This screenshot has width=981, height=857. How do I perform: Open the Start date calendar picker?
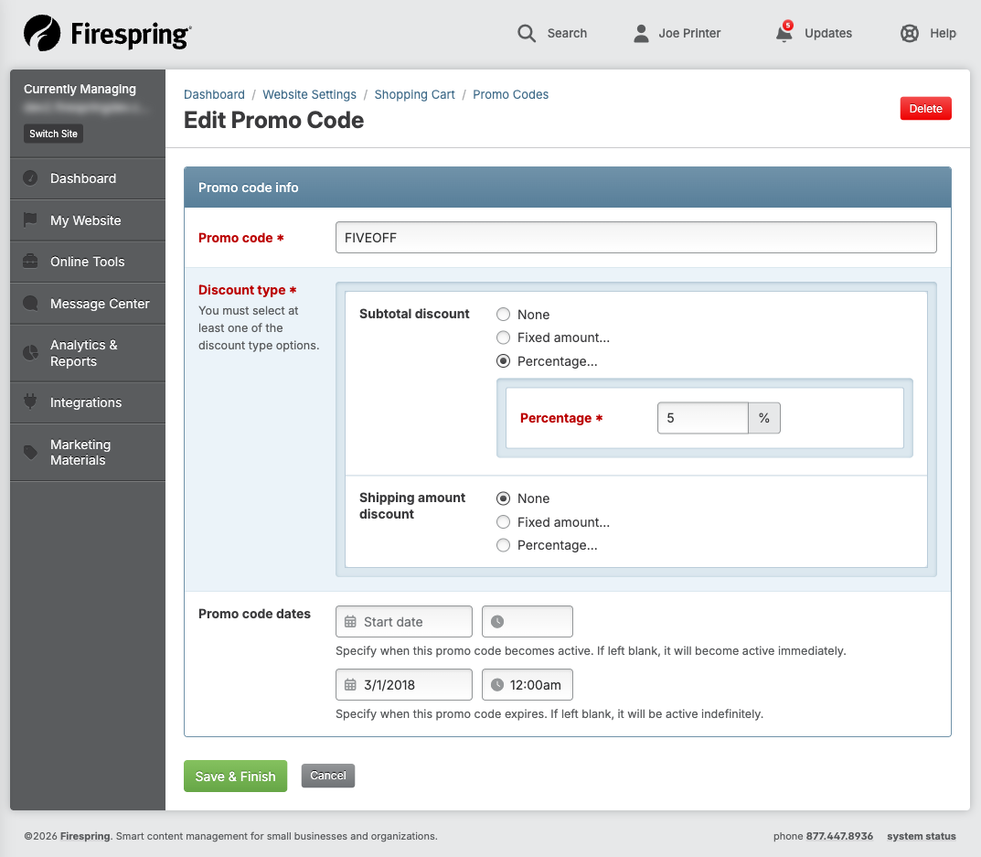tap(403, 622)
